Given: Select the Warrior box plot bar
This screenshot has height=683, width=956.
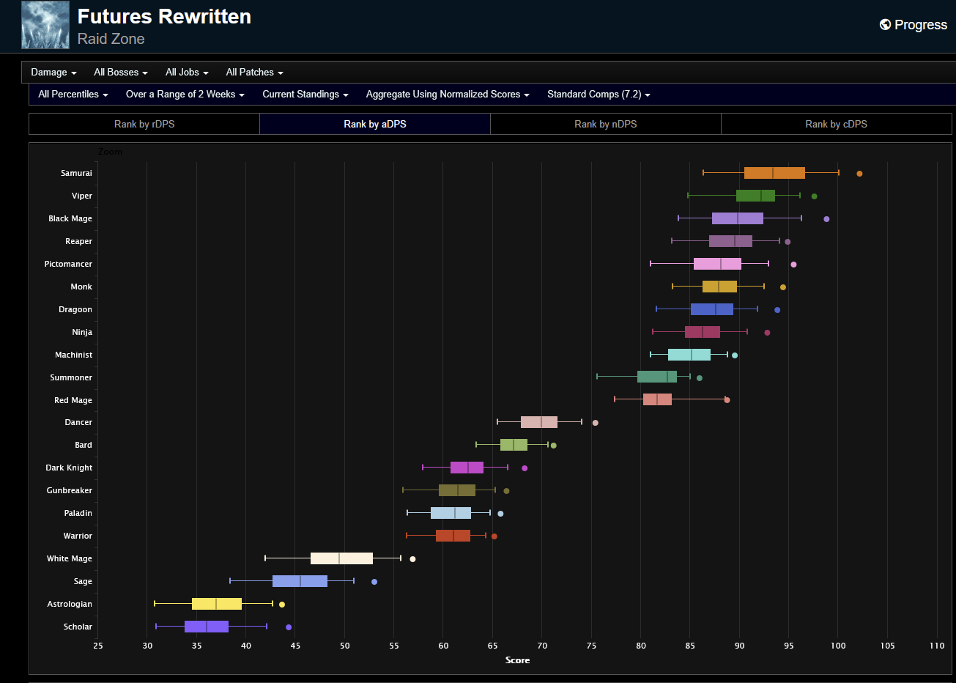Looking at the screenshot, I should 453,536.
